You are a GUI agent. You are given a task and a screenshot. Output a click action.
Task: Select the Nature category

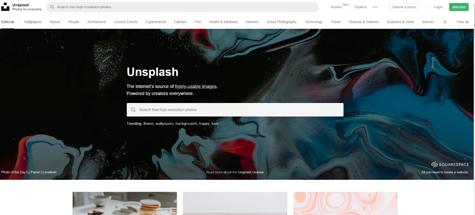(x=55, y=22)
